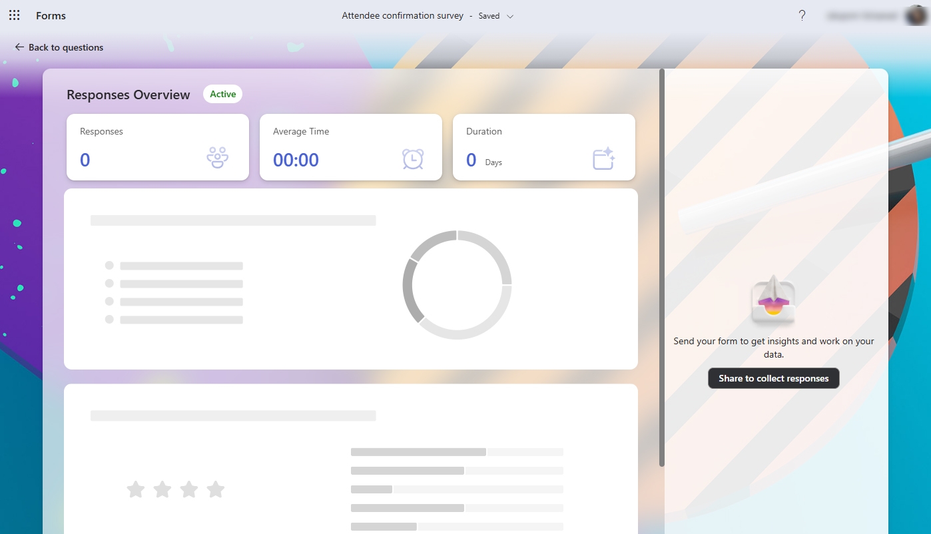Select the fourth star rating
931x534 pixels.
tap(216, 489)
